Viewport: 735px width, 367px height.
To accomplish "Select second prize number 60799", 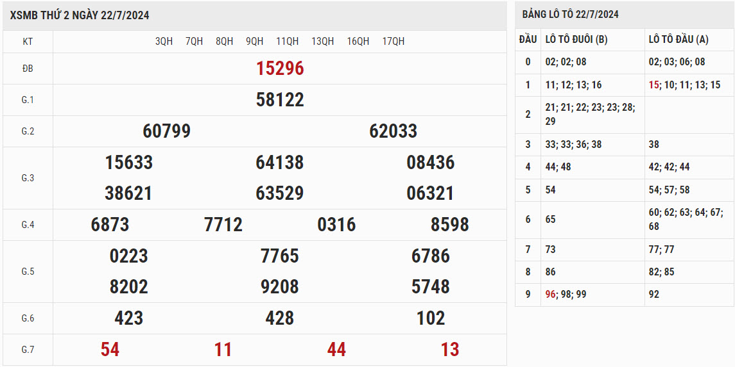I will point(166,131).
